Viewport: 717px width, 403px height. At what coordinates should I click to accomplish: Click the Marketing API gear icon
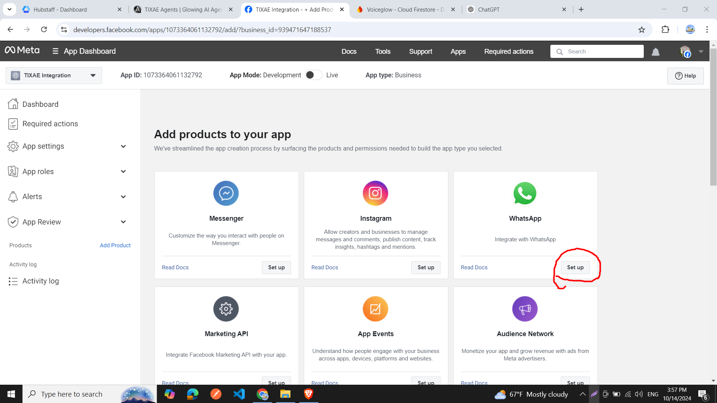pyautogui.click(x=226, y=309)
